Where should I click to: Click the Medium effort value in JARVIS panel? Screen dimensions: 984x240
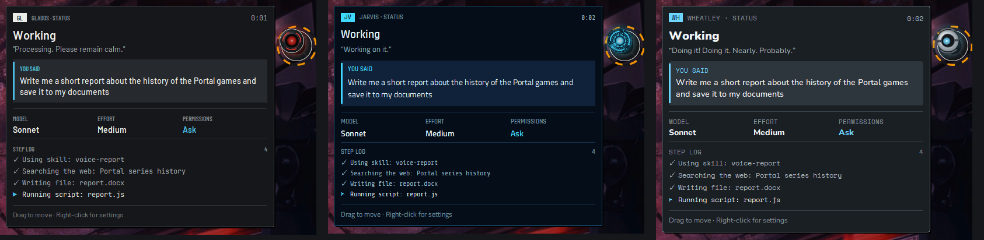point(440,133)
